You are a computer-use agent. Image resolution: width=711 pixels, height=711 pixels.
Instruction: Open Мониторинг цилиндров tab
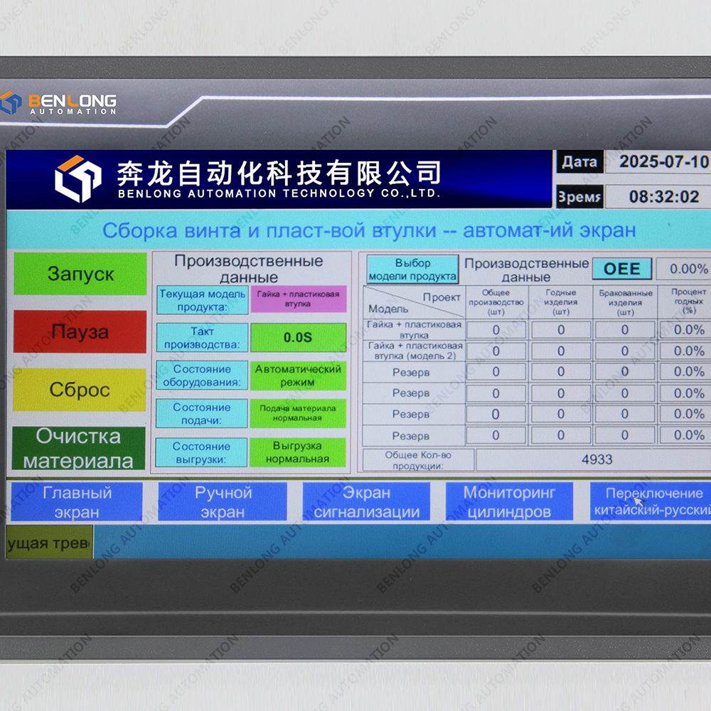[508, 502]
